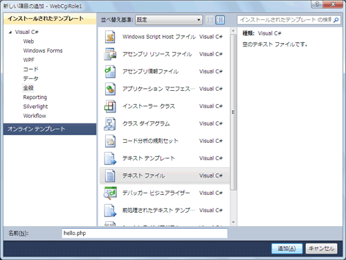The width and height of the screenshot is (346, 260).
Task: Choose the コード分析の規則セット icon
Action: 110,141
